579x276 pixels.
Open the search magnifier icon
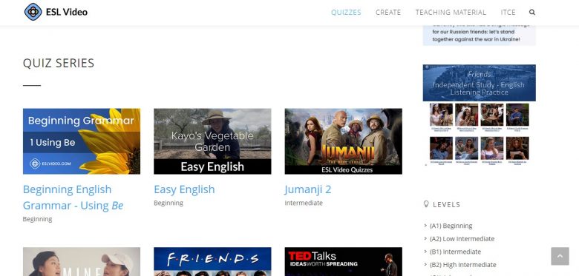click(531, 12)
